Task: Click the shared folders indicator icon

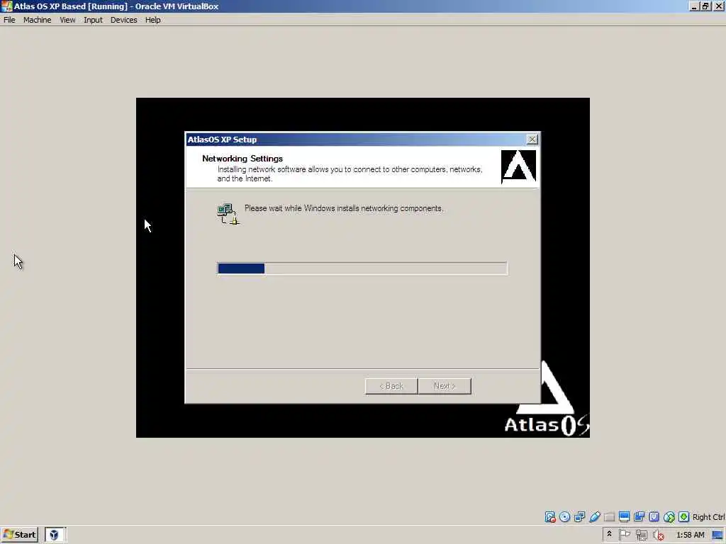Action: pyautogui.click(x=609, y=516)
